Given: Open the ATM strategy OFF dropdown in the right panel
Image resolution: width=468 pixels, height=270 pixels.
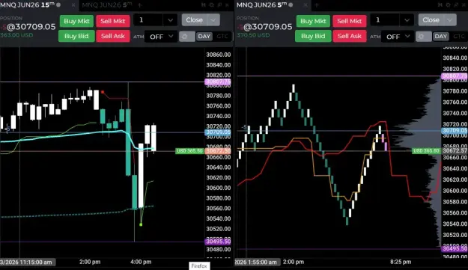Looking at the screenshot, I should tap(398, 37).
